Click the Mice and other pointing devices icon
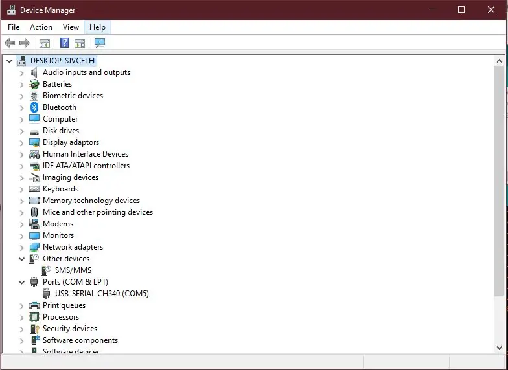 pyautogui.click(x=34, y=212)
